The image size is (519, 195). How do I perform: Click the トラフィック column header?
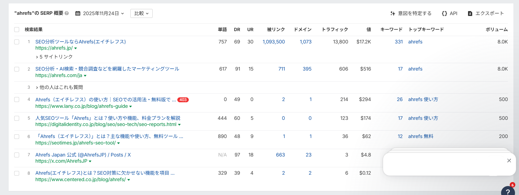point(335,30)
